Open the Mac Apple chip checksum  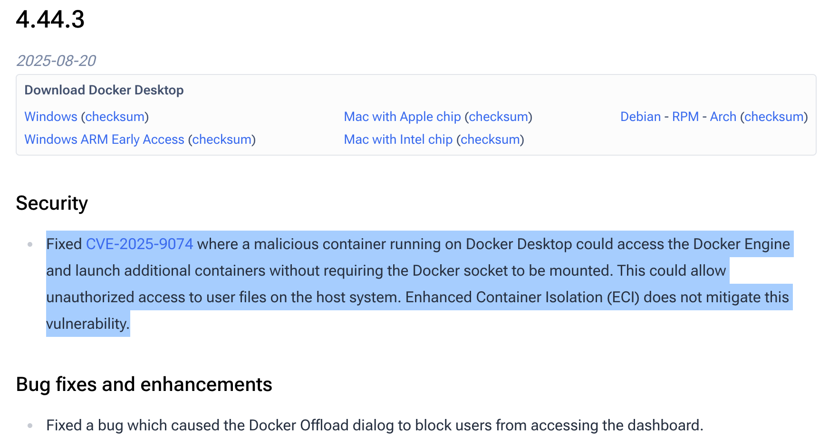click(x=498, y=117)
